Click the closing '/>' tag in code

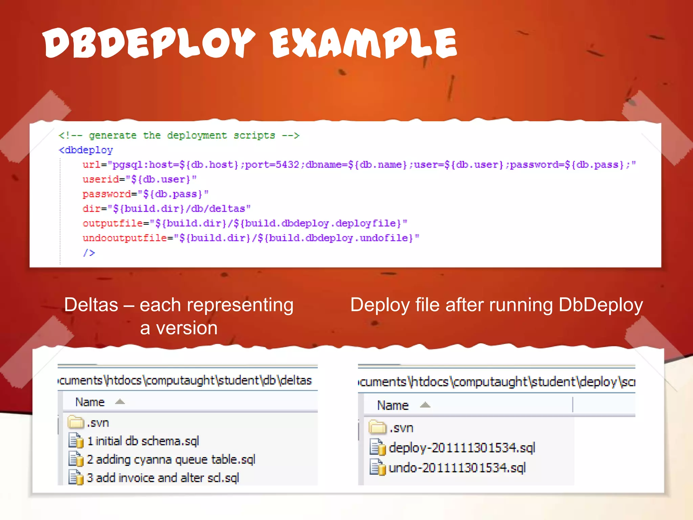tap(89, 253)
